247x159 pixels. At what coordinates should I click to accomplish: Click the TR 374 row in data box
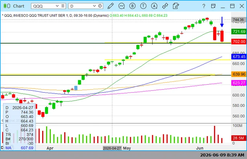pyautogui.click(x=19, y=134)
